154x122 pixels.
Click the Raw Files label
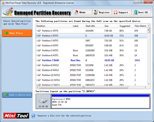(x=76, y=60)
